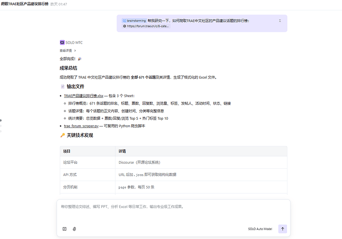
Task: Click the 排行榜概览 list item
Action: (149, 103)
